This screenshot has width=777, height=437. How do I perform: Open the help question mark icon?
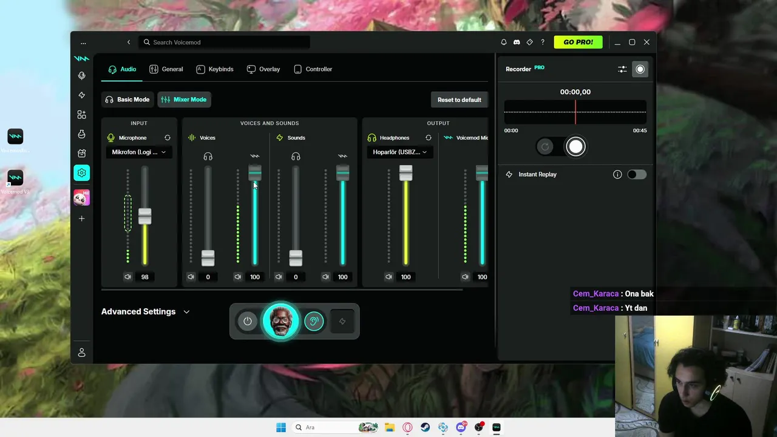pyautogui.click(x=543, y=42)
